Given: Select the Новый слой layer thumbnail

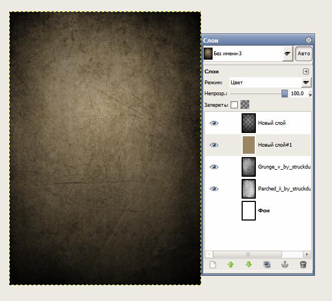Looking at the screenshot, I should (249, 123).
